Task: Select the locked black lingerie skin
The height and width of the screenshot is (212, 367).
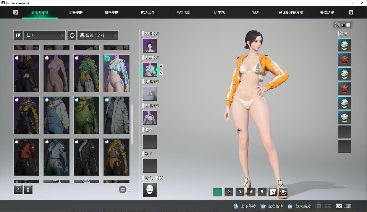Action: (x=26, y=73)
